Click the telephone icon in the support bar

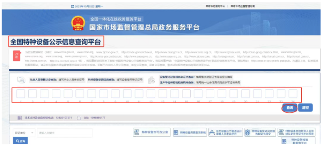pyautogui.click(x=19, y=118)
